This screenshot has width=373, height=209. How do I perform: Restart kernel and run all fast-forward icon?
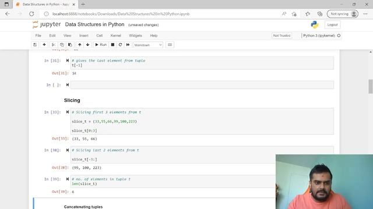coord(128,45)
